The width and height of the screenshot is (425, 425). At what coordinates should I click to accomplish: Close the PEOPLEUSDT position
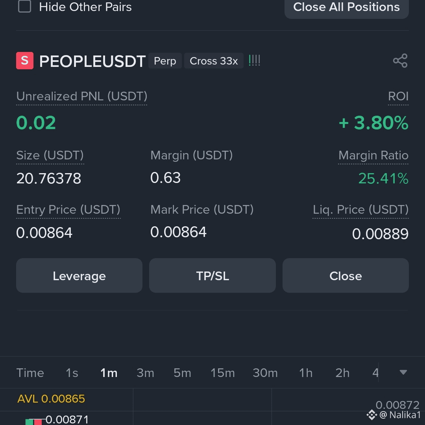[346, 275]
